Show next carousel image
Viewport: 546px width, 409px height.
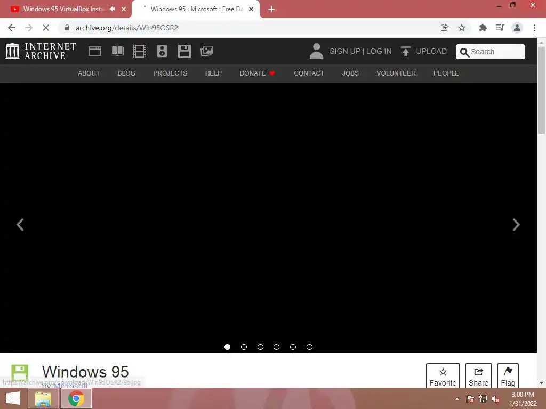(516, 225)
